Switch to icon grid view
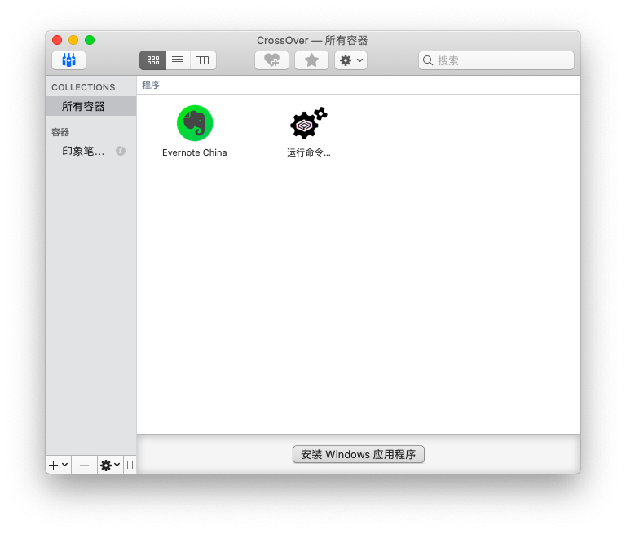This screenshot has width=626, height=534. click(x=153, y=60)
